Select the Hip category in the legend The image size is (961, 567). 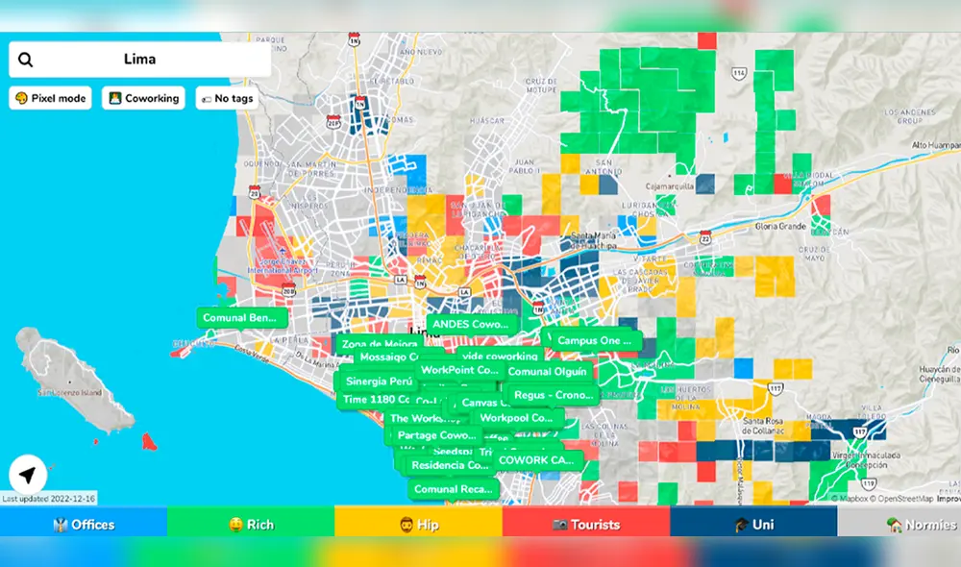pyautogui.click(x=414, y=524)
